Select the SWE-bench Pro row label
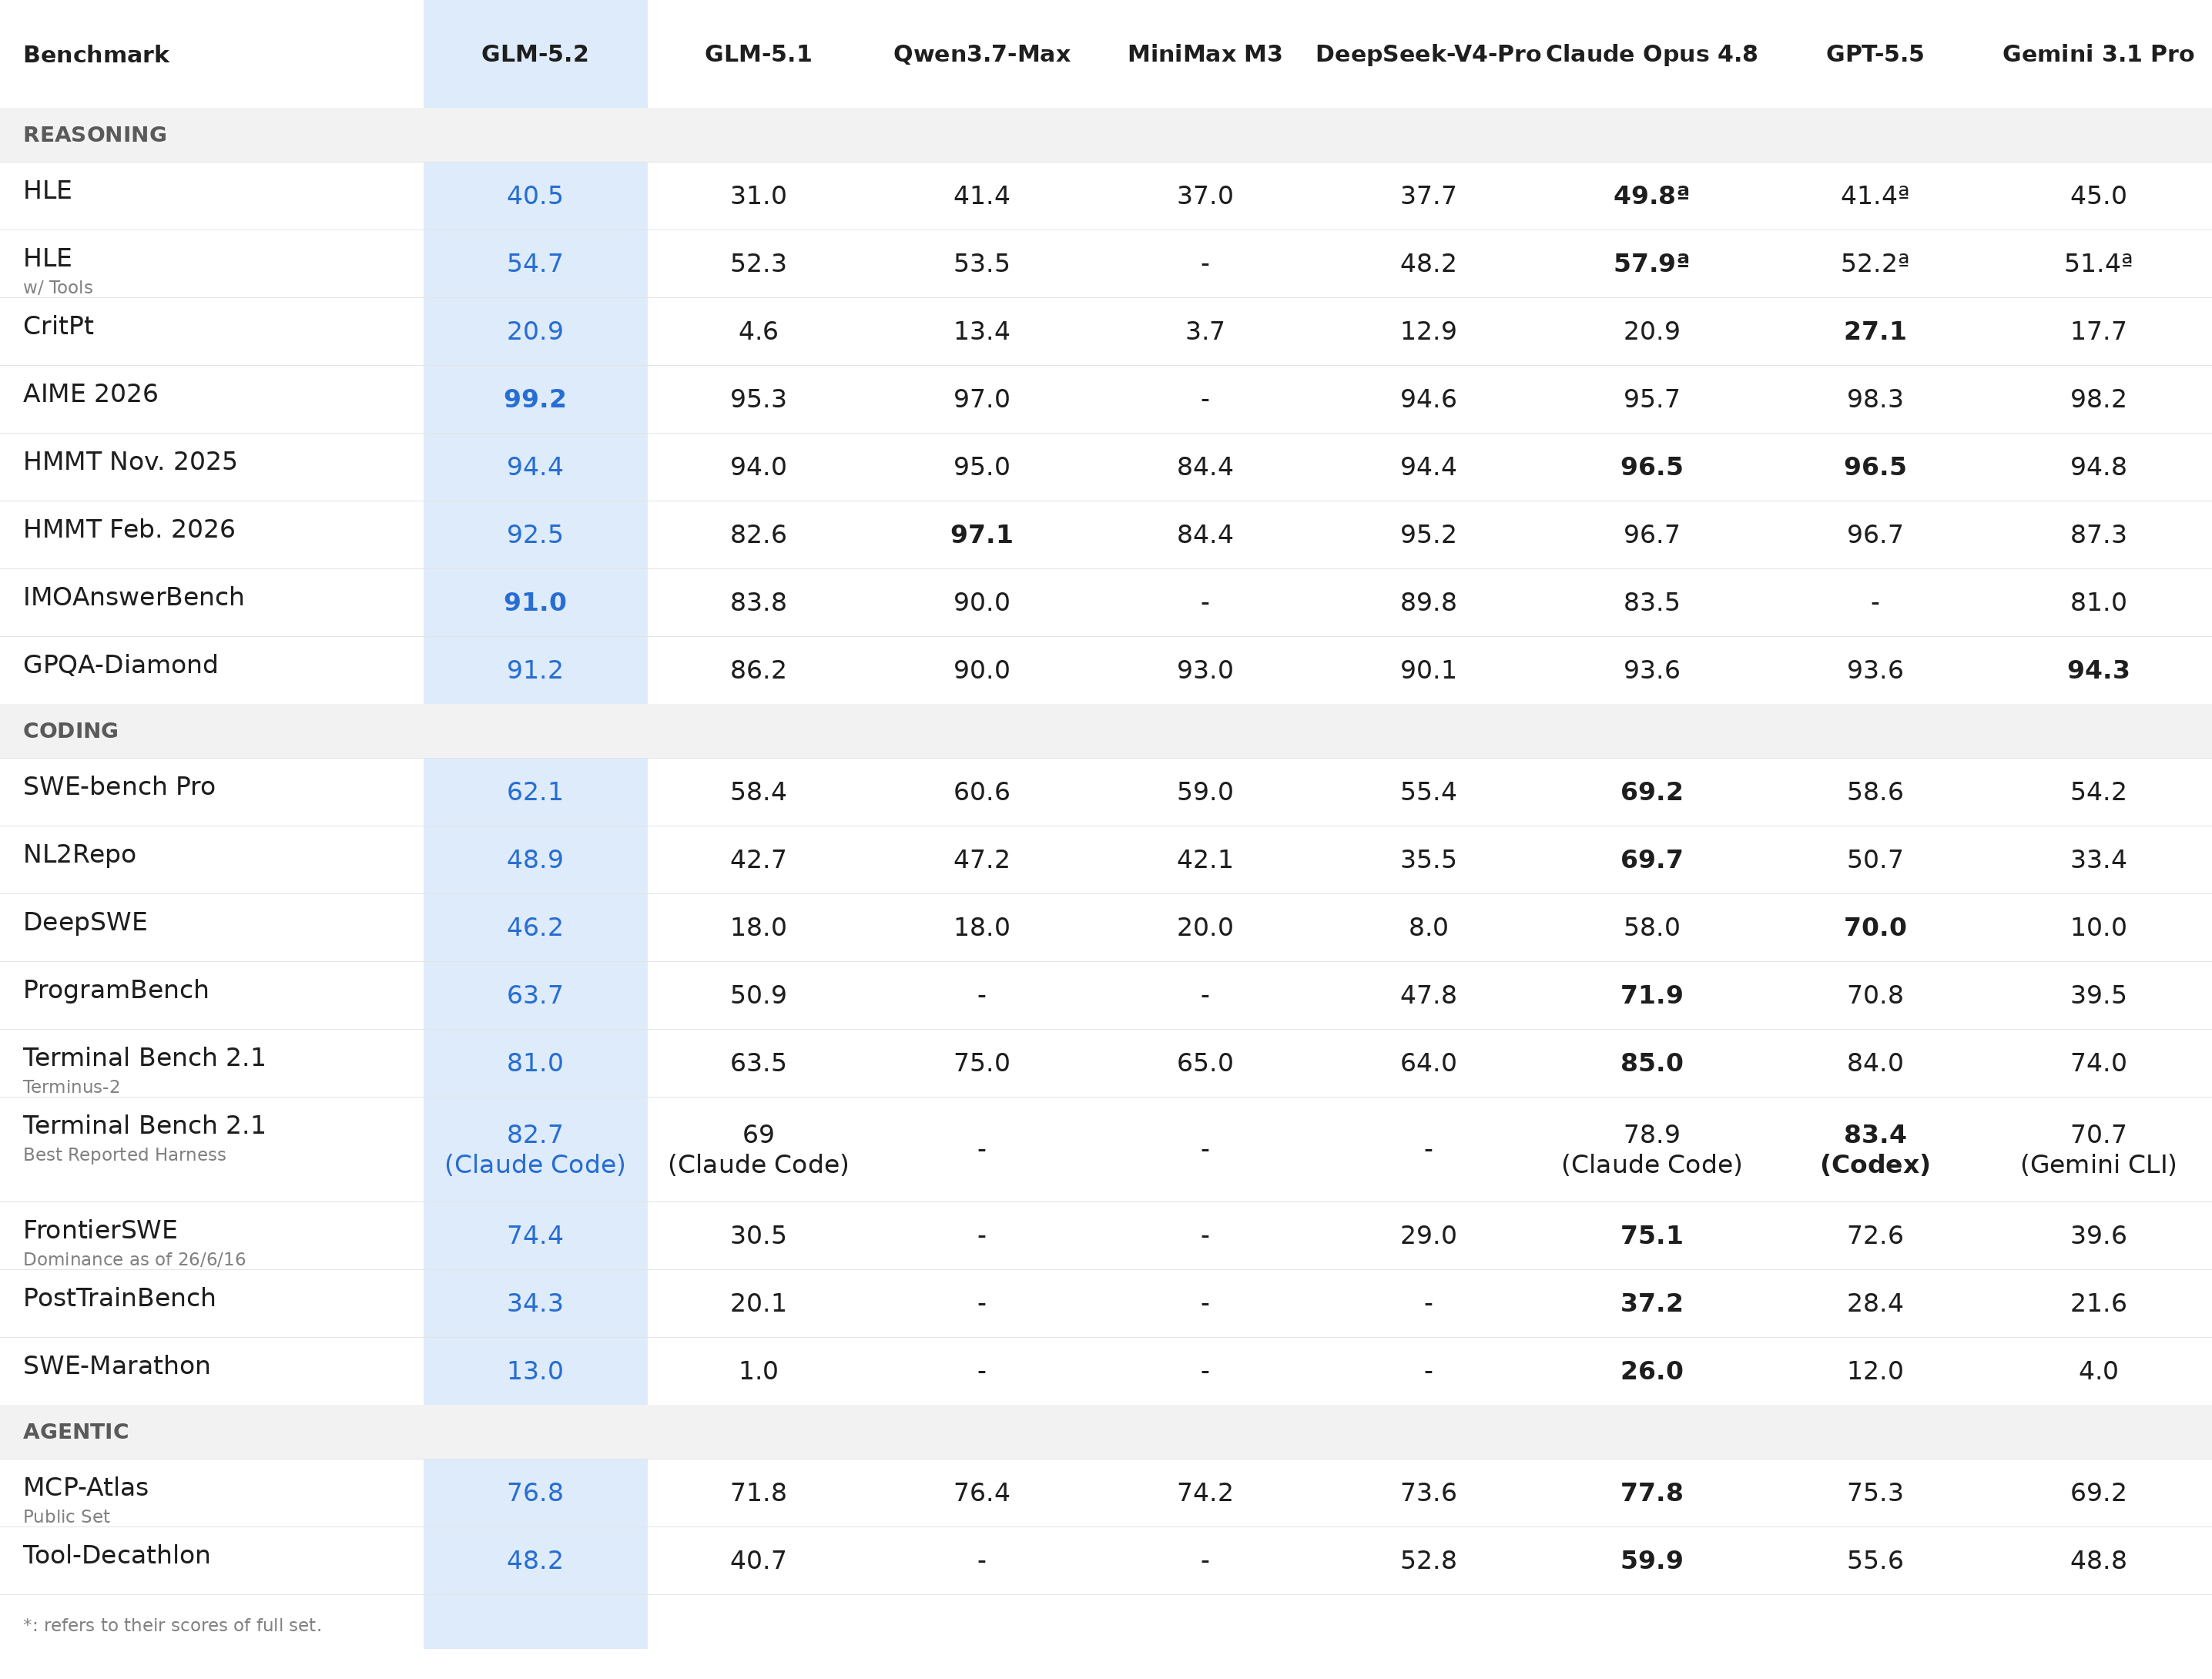 (119, 787)
